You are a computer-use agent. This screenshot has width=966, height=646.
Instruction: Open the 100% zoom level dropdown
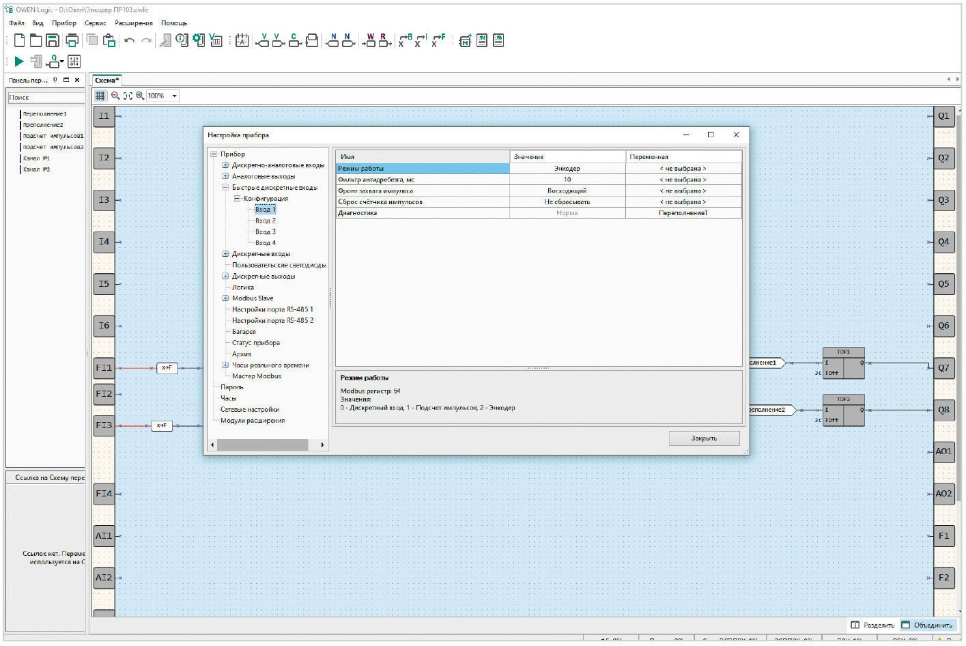tap(174, 96)
